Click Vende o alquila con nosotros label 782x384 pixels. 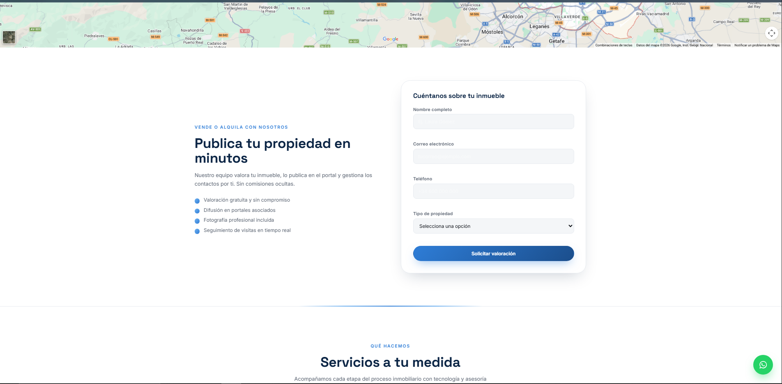coord(241,127)
